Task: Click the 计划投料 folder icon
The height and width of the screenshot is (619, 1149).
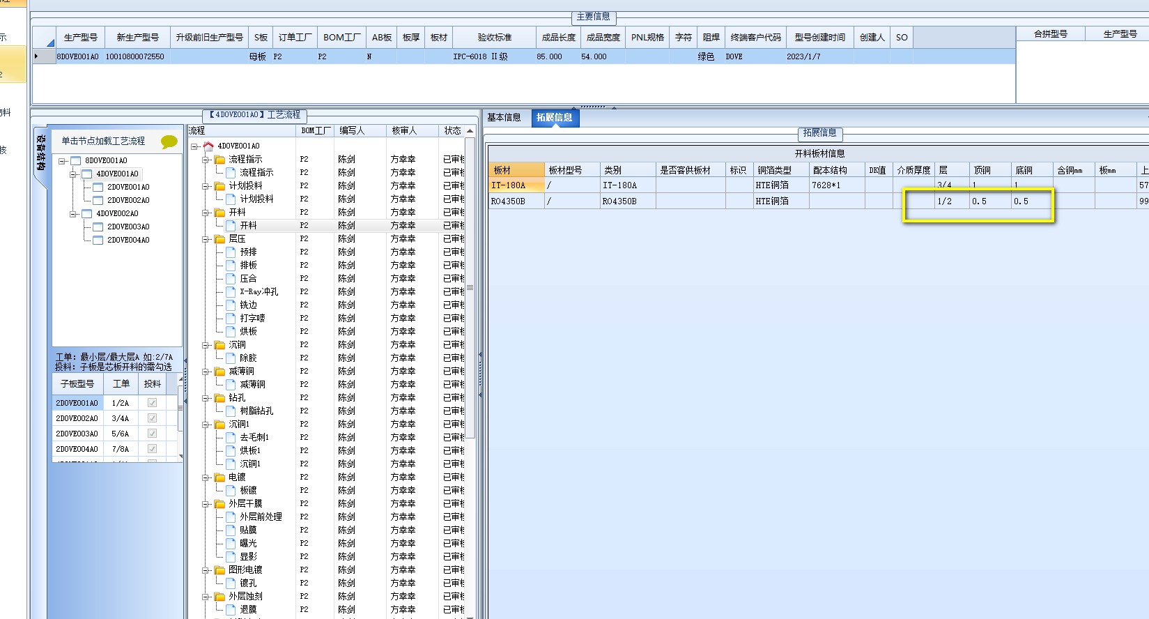Action: click(x=219, y=186)
